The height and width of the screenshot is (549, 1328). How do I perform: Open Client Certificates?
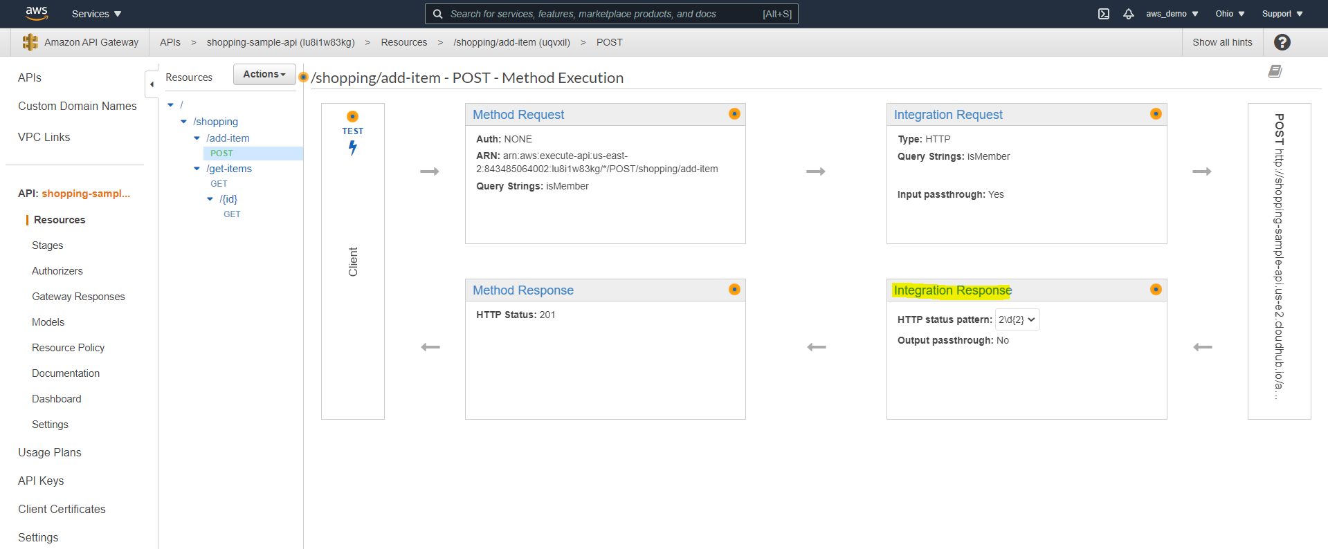[62, 509]
